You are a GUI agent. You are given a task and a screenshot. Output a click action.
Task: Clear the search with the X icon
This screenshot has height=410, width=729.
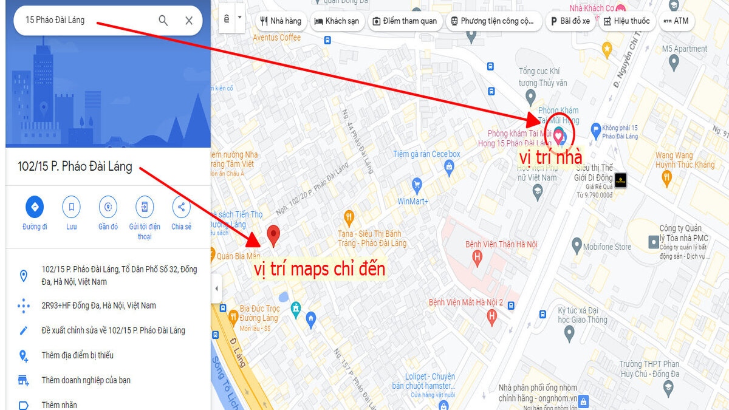pos(189,21)
